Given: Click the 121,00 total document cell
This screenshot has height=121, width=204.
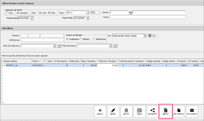Looking at the screenshot, I should pos(132,65).
